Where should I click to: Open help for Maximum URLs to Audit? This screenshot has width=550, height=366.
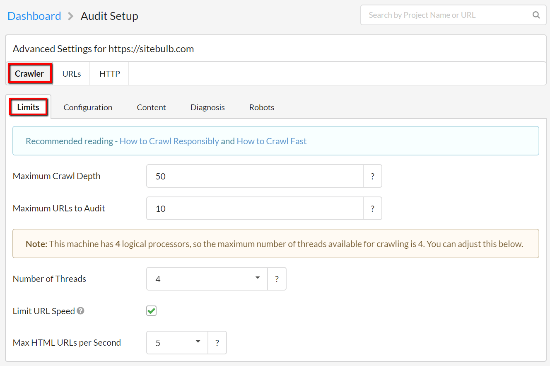tap(372, 208)
